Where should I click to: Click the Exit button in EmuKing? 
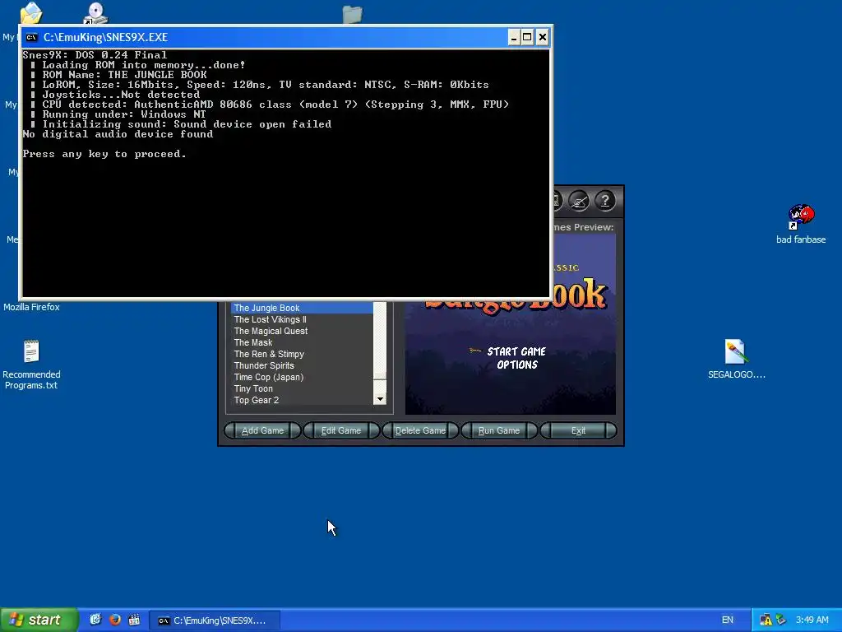[x=578, y=430]
